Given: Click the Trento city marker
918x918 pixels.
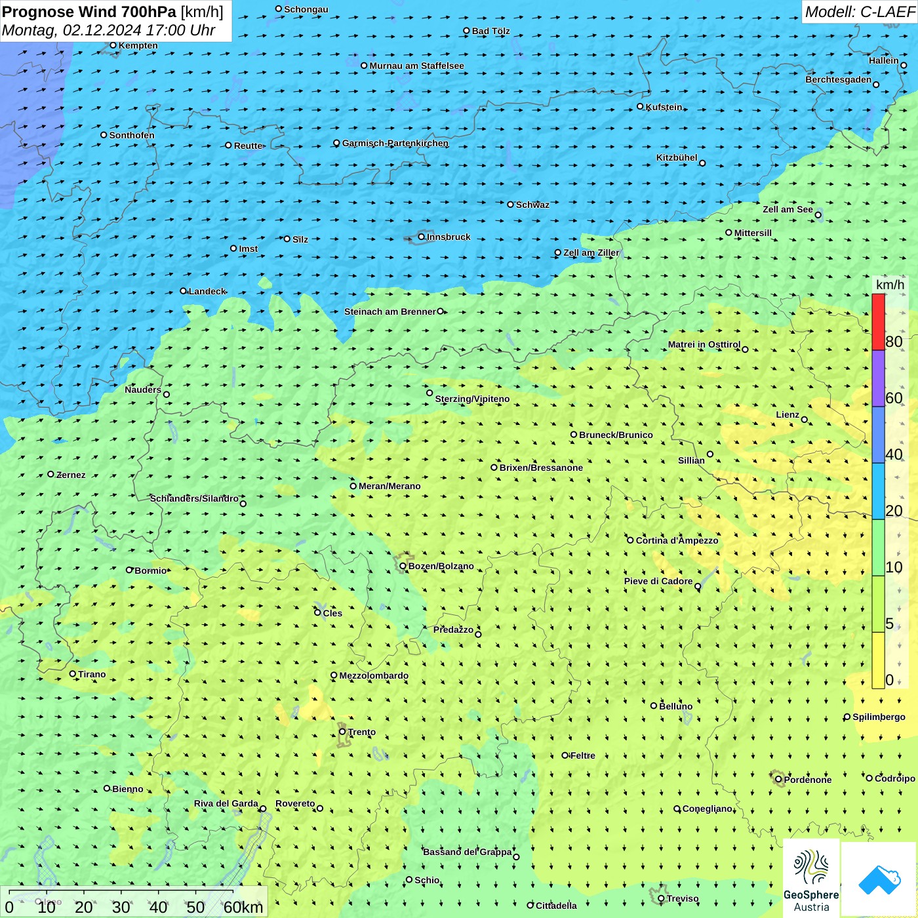Looking at the screenshot, I should pos(342,731).
